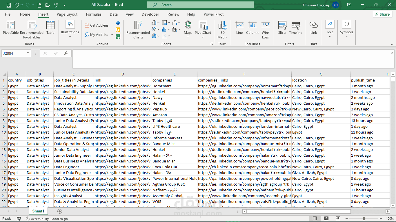Open Recommended Charts
This screenshot has width=396, height=222.
coord(138,29)
